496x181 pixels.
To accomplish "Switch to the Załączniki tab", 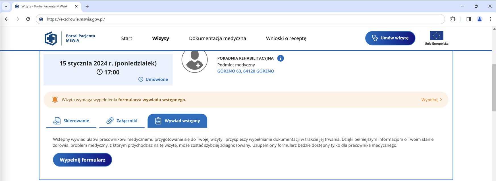I will [x=122, y=121].
